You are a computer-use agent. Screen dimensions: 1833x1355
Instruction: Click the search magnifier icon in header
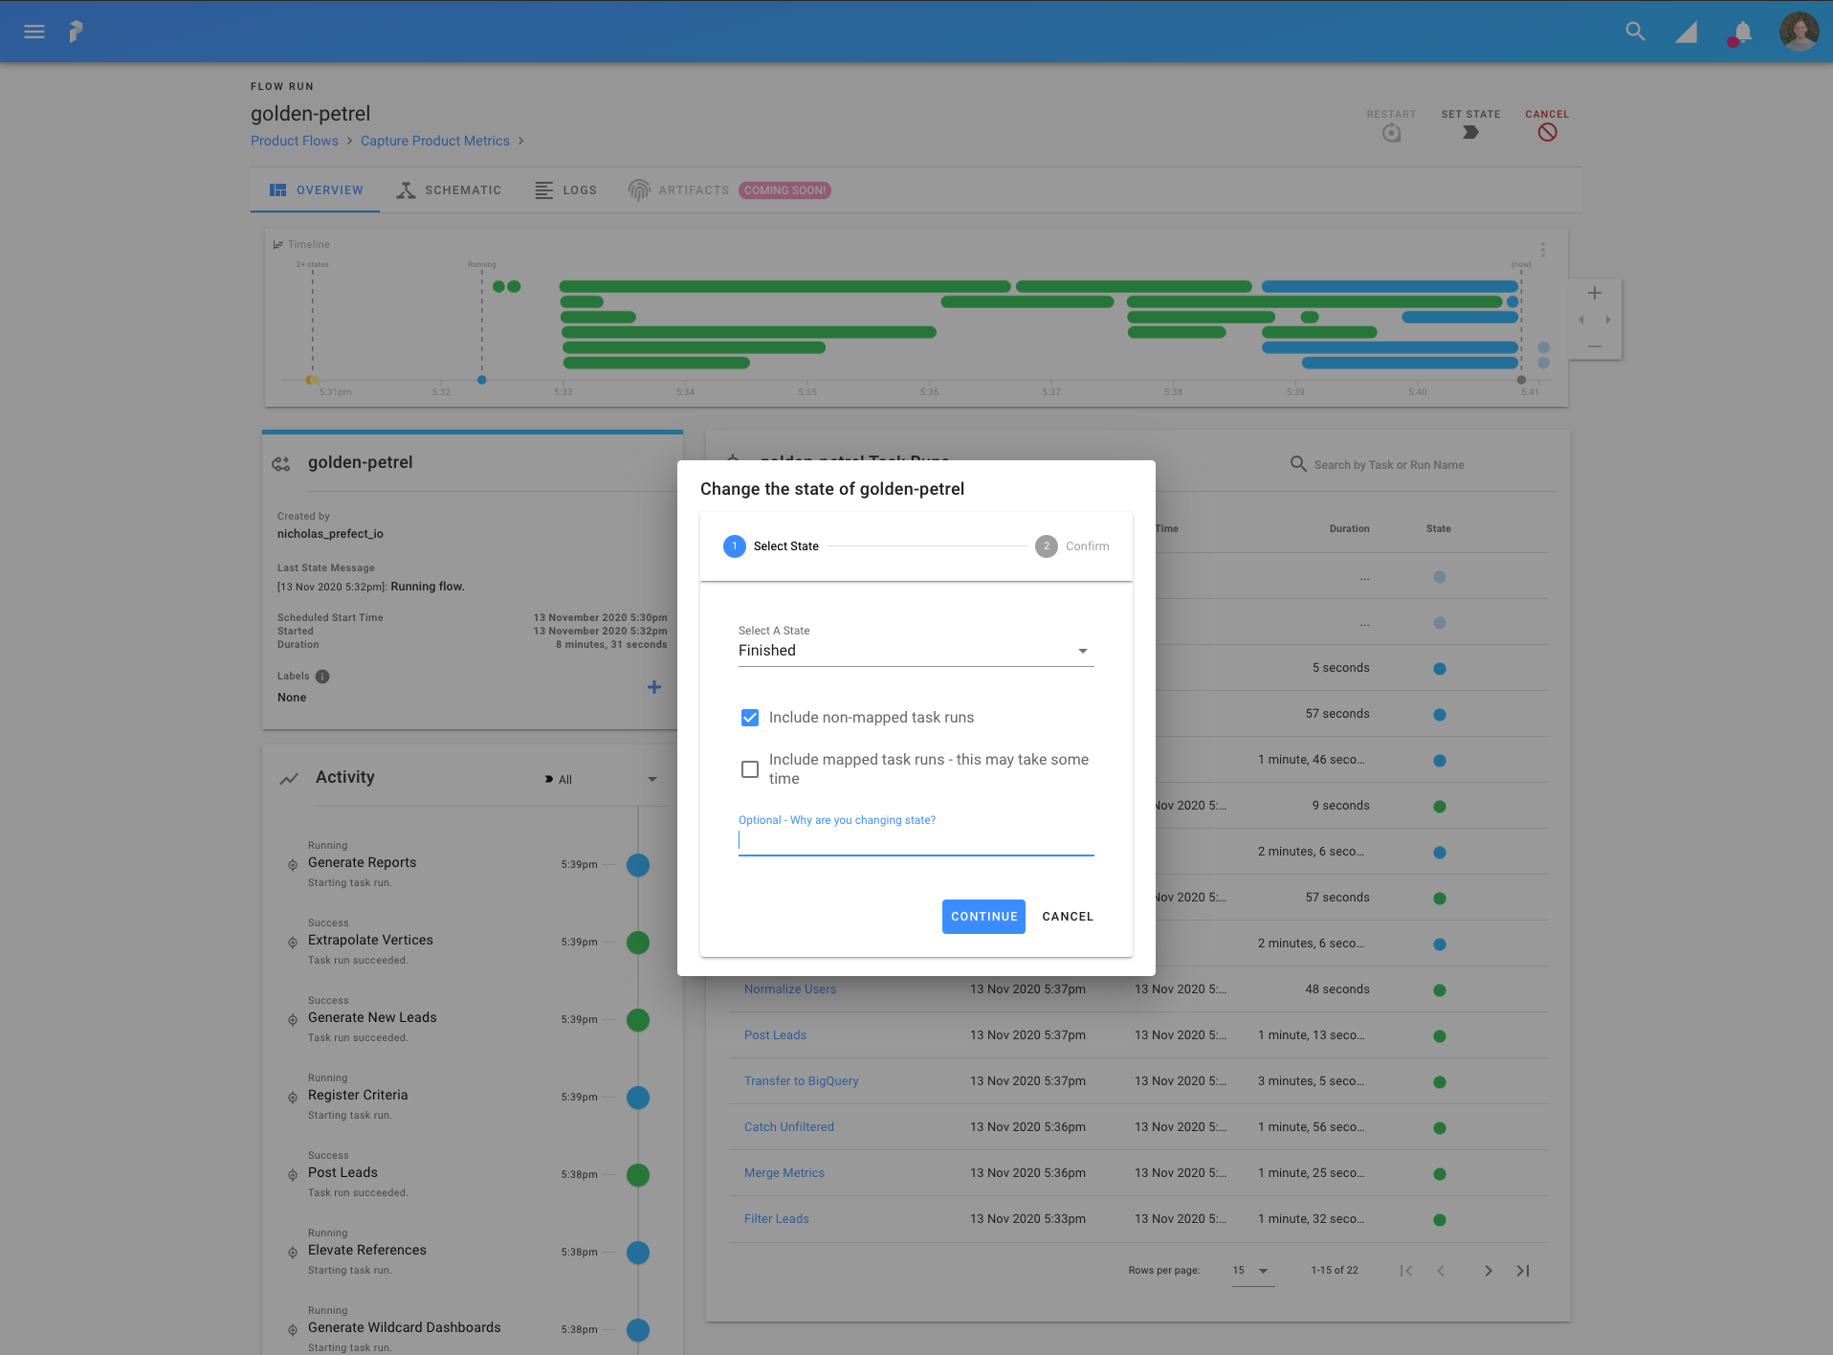pyautogui.click(x=1635, y=32)
